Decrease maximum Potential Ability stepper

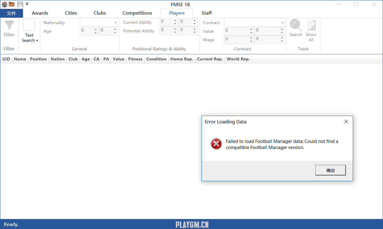pyautogui.click(x=195, y=32)
